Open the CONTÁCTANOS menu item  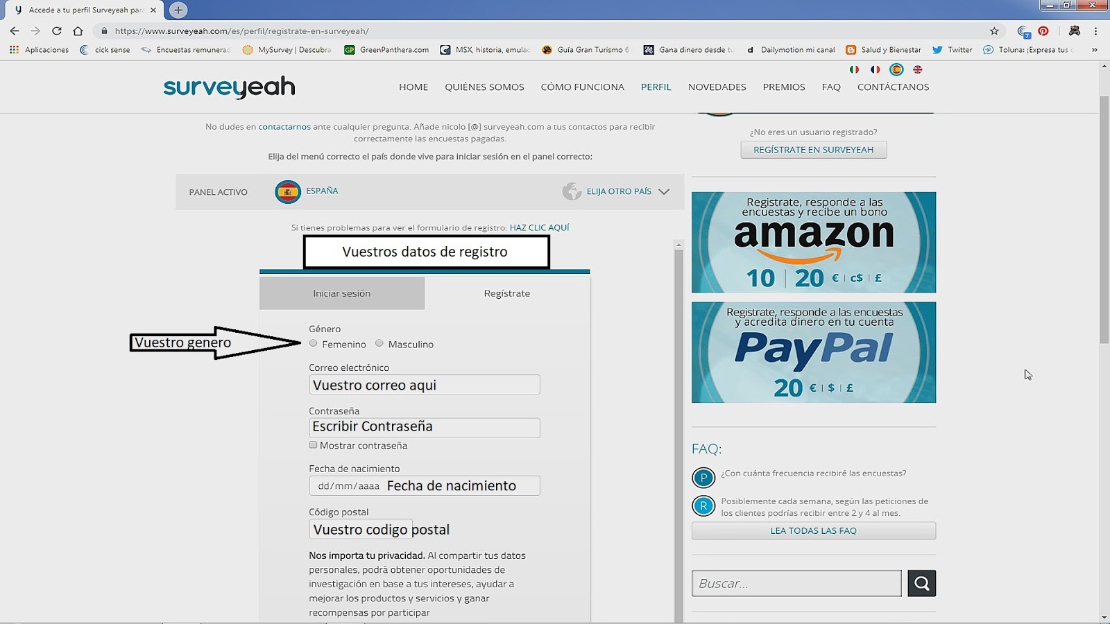tap(893, 87)
